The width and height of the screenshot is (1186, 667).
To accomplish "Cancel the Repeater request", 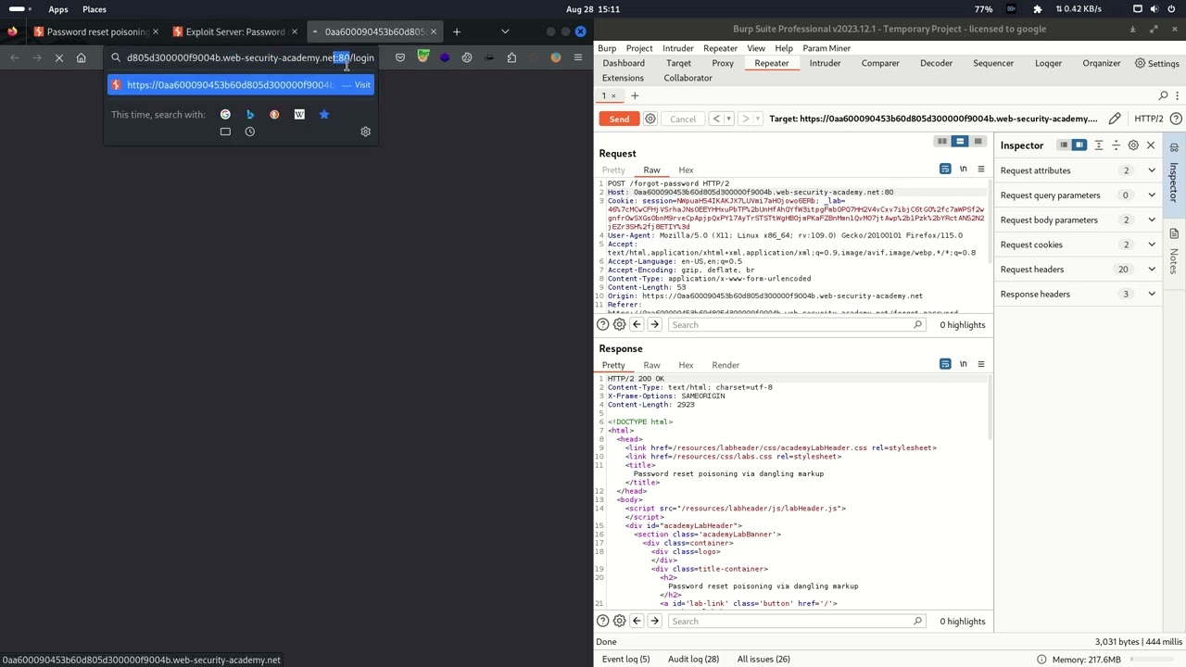I will tap(683, 119).
